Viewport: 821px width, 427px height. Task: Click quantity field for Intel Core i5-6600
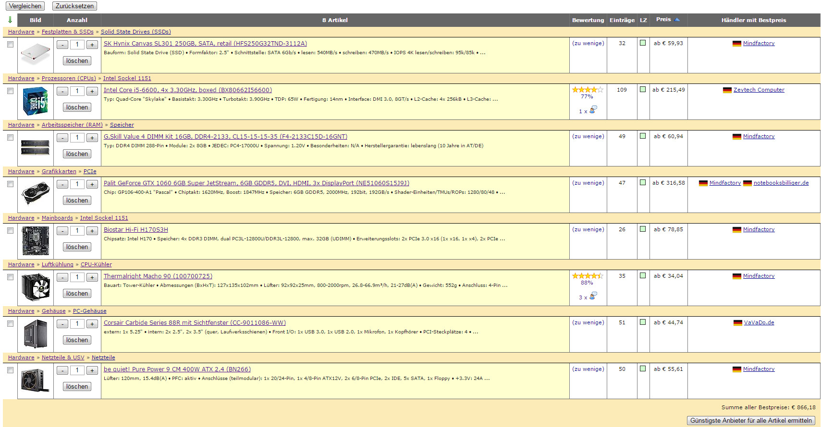[77, 91]
